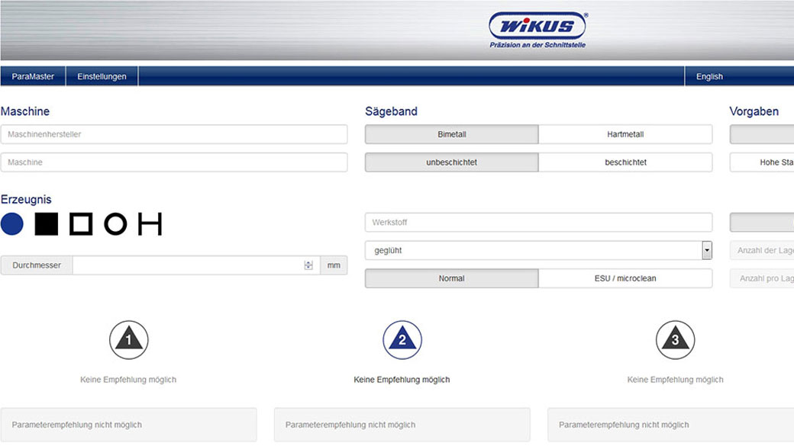This screenshot has height=446, width=794.
Task: Select the H-beam profile shape
Action: (150, 224)
